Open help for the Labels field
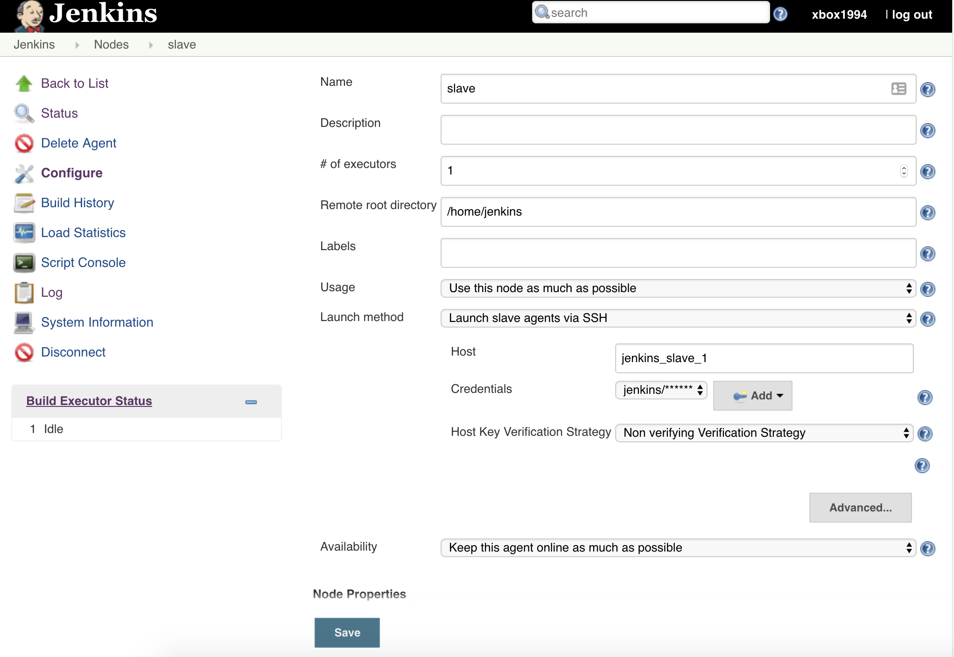This screenshot has width=954, height=657. point(927,253)
